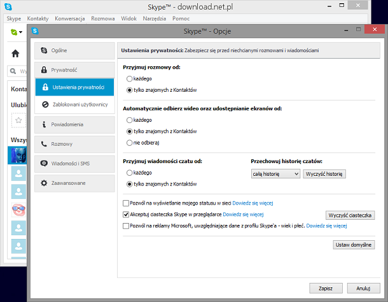
Task: Cancel with the Anuluj button
Action: pos(363,289)
